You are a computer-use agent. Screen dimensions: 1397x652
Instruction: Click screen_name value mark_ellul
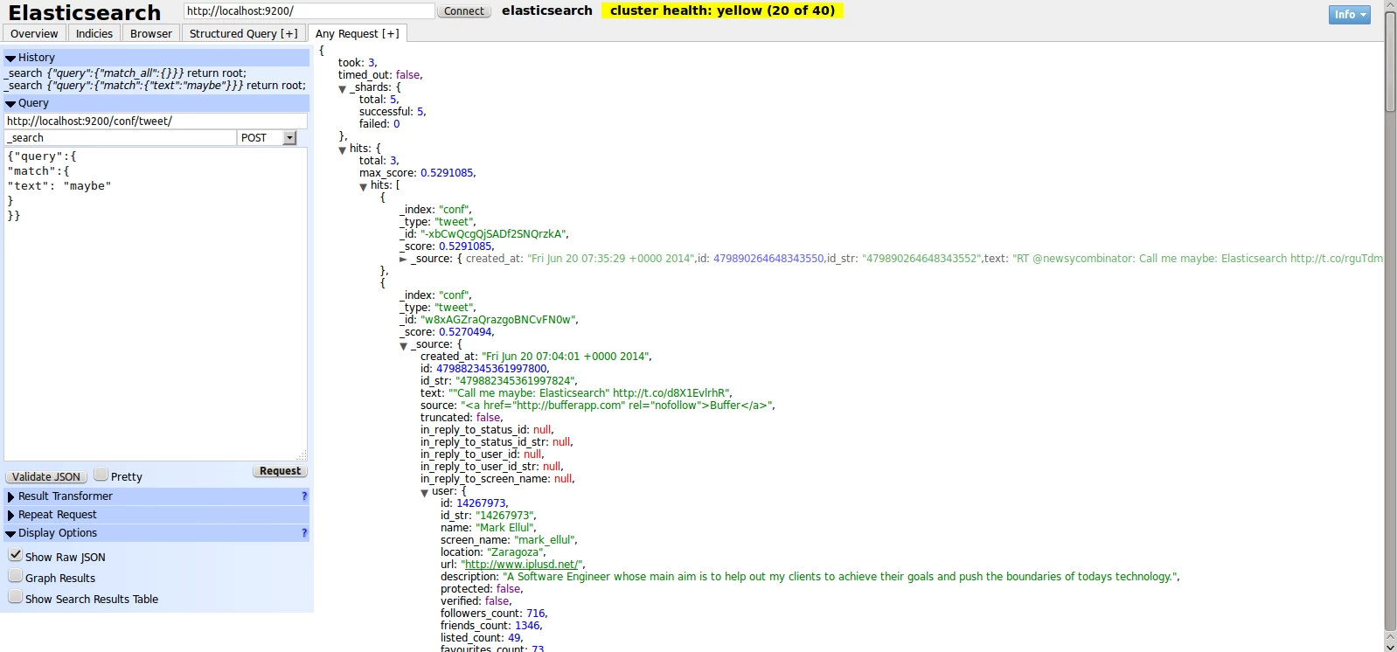544,540
